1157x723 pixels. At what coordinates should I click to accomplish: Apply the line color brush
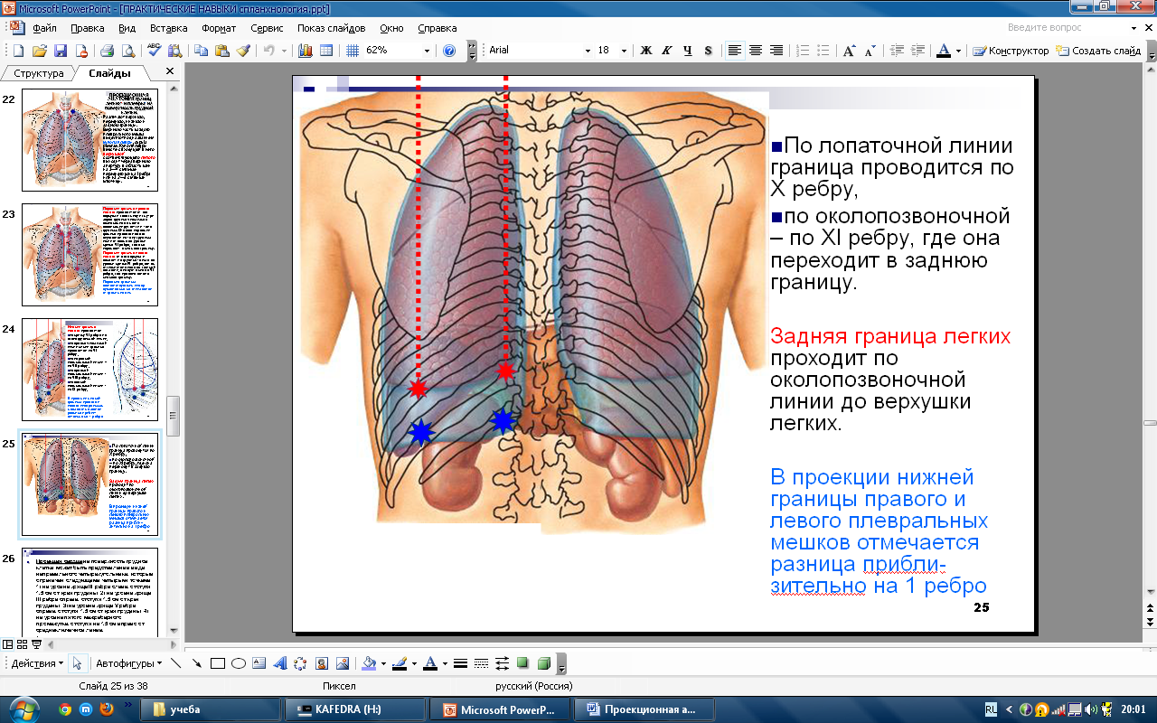pos(399,663)
